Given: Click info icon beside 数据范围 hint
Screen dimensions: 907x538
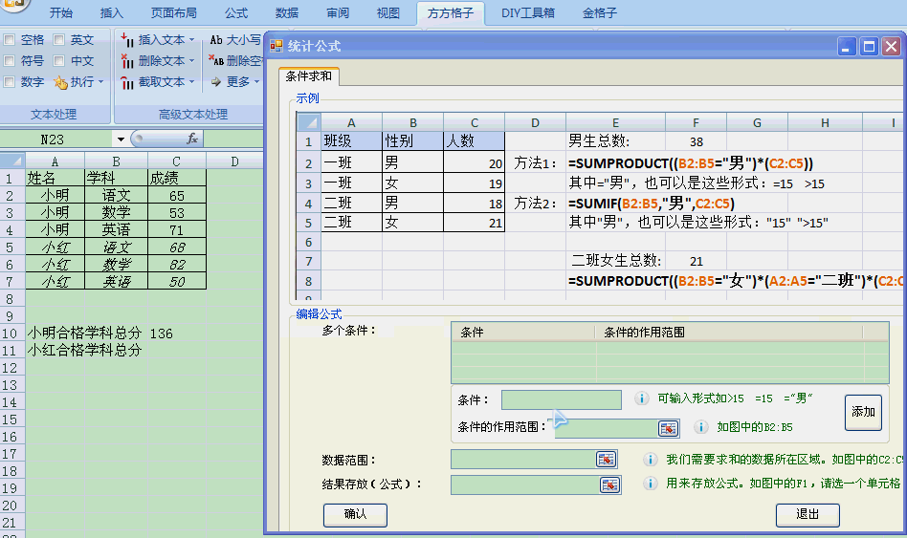Looking at the screenshot, I should click(x=651, y=460).
